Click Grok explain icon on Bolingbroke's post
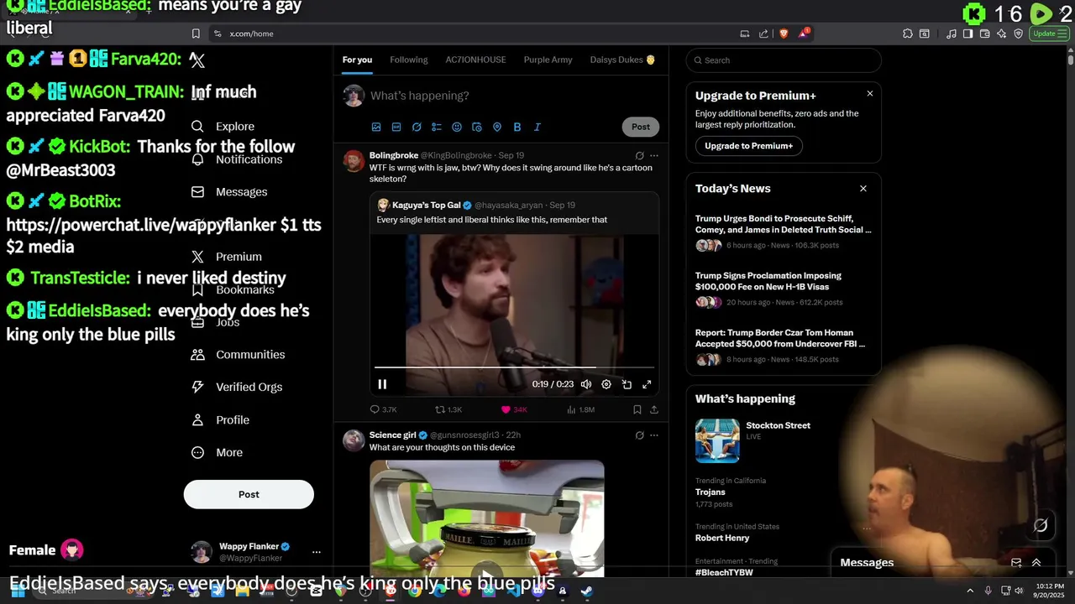The width and height of the screenshot is (1075, 604). click(x=639, y=155)
